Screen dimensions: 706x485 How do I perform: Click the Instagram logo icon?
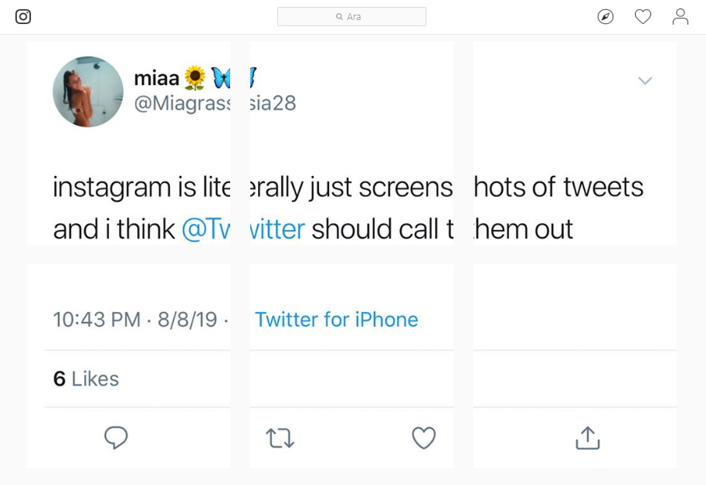[23, 17]
